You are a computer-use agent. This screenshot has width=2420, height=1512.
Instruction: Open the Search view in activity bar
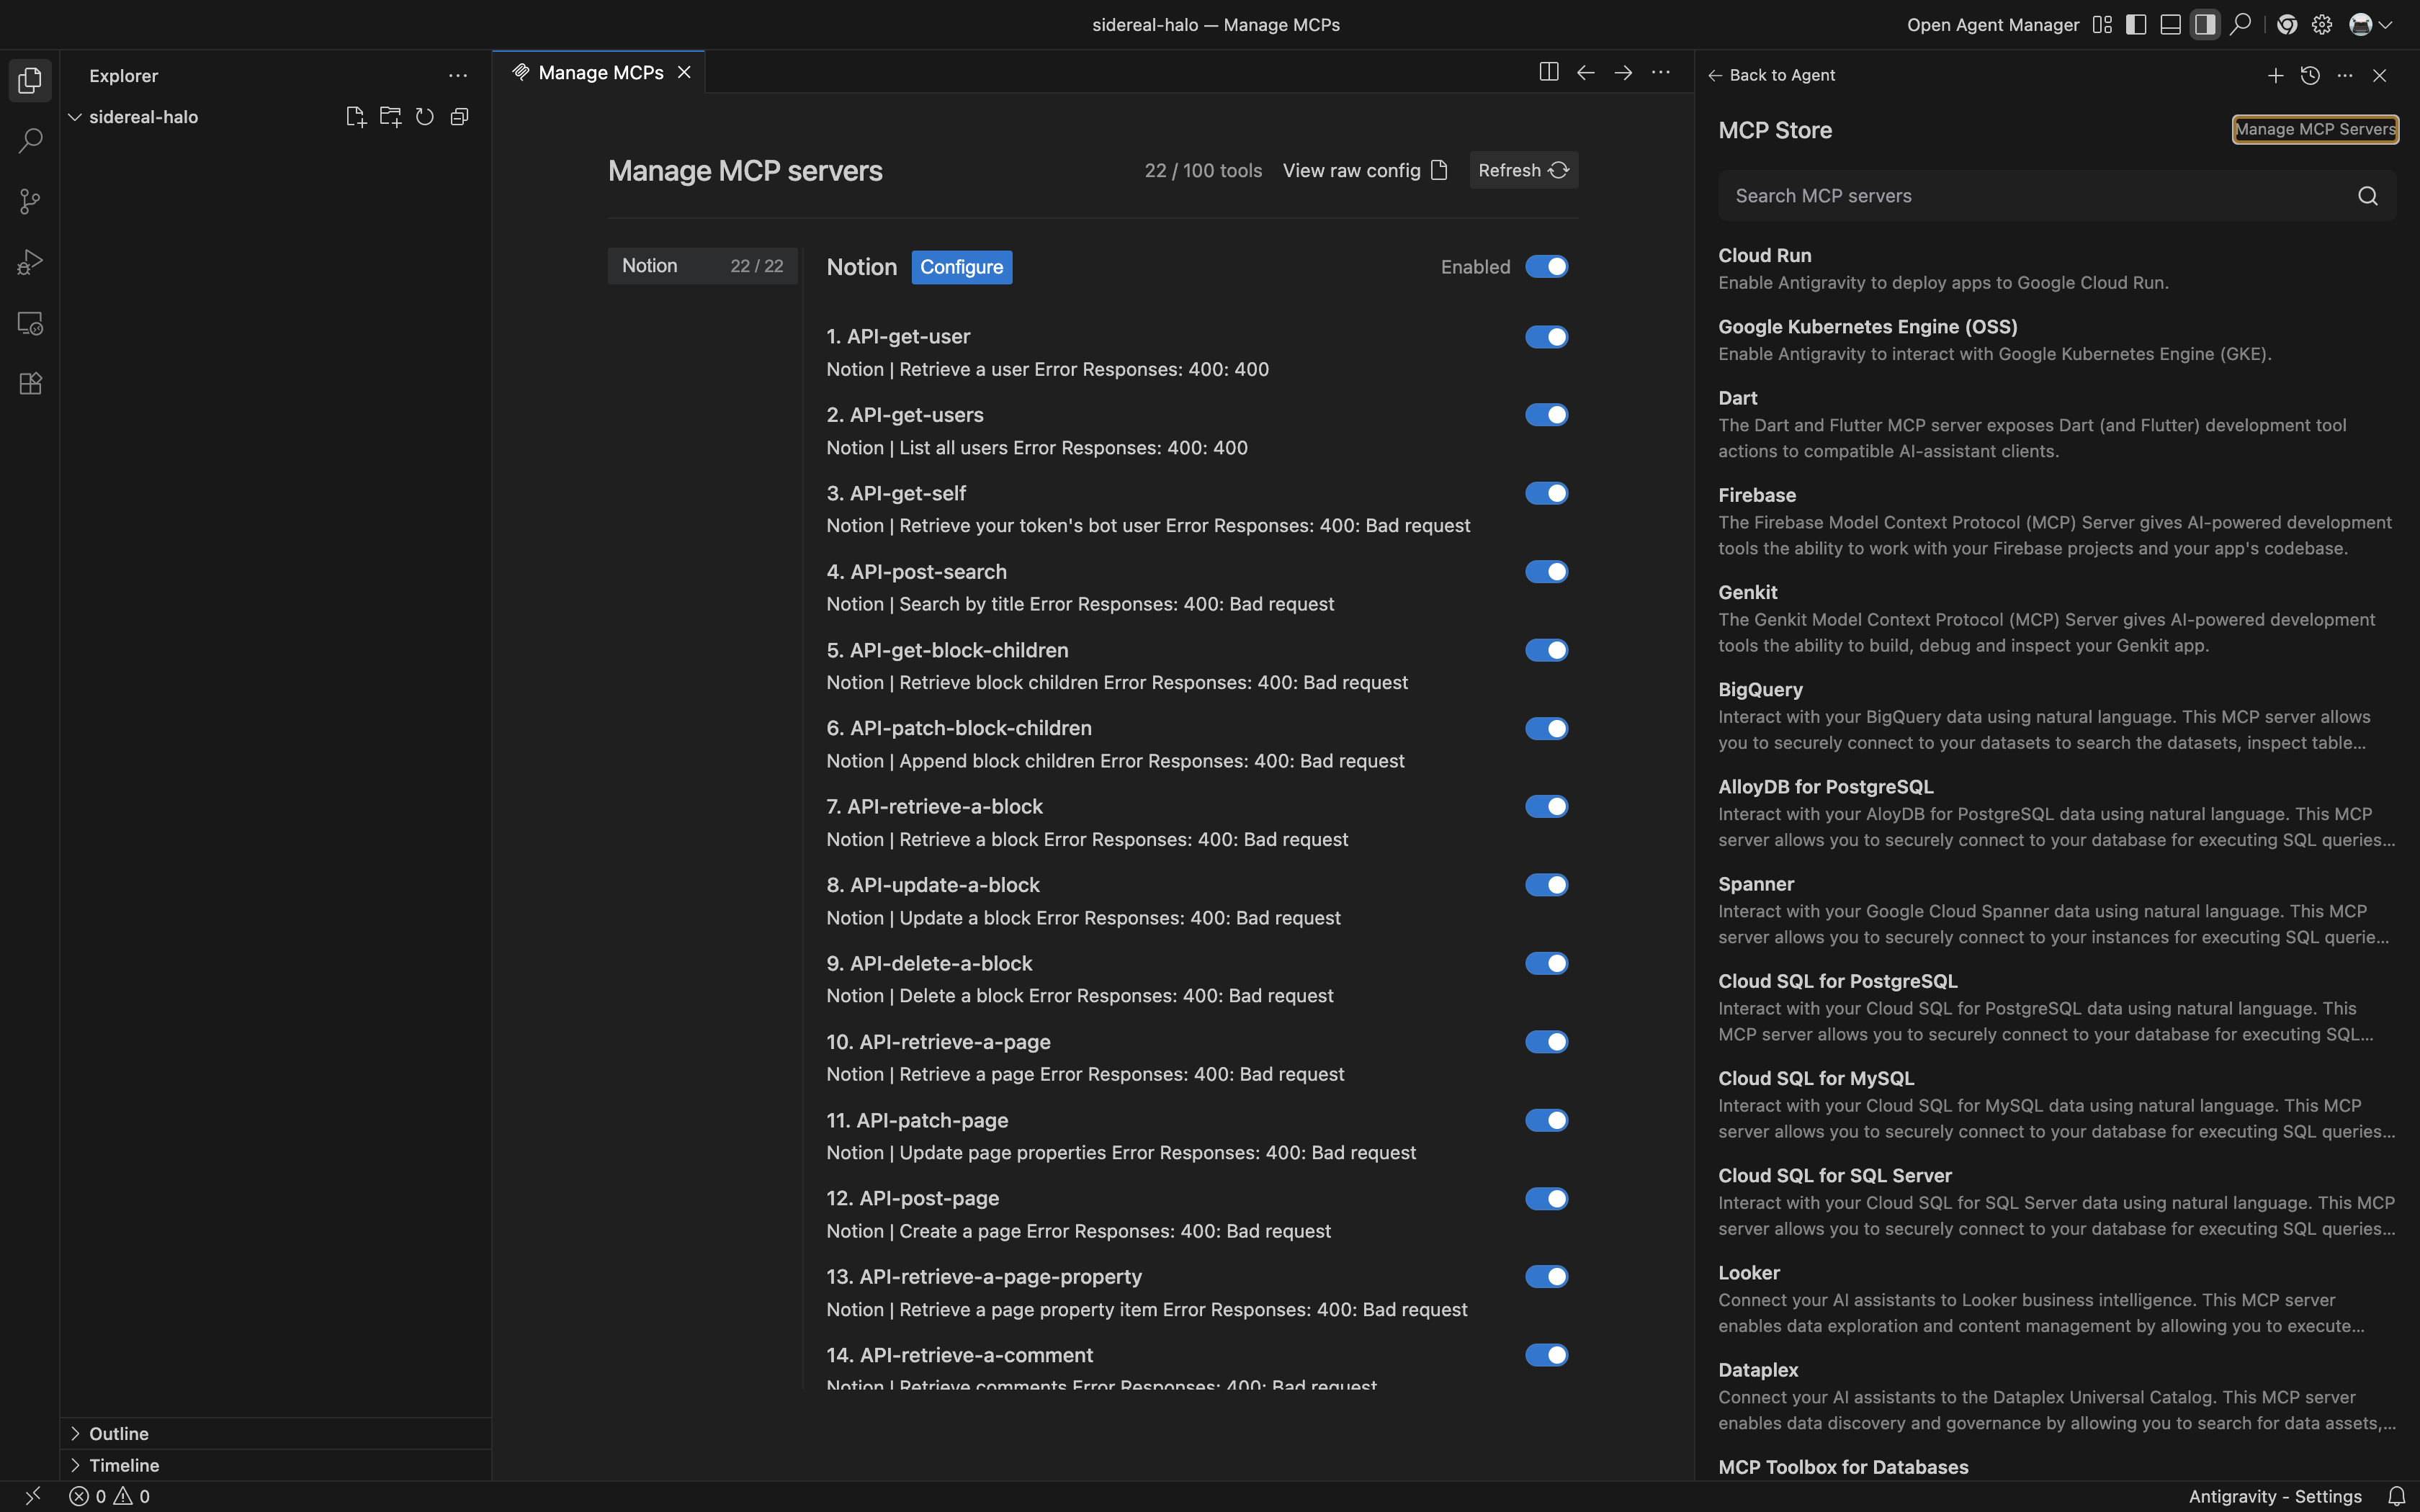[30, 141]
